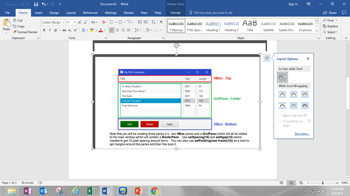The image size is (350, 196).
Task: Apply strikethrough formatting
Action: pos(64,30)
